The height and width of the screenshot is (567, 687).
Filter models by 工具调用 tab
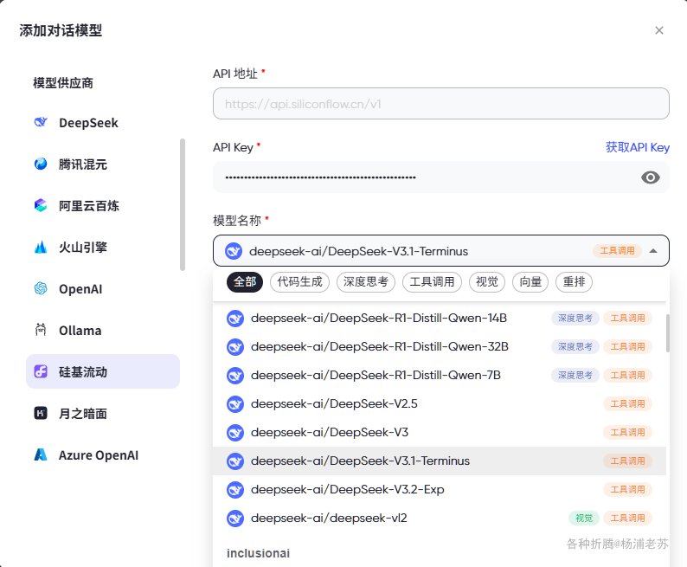(x=432, y=281)
